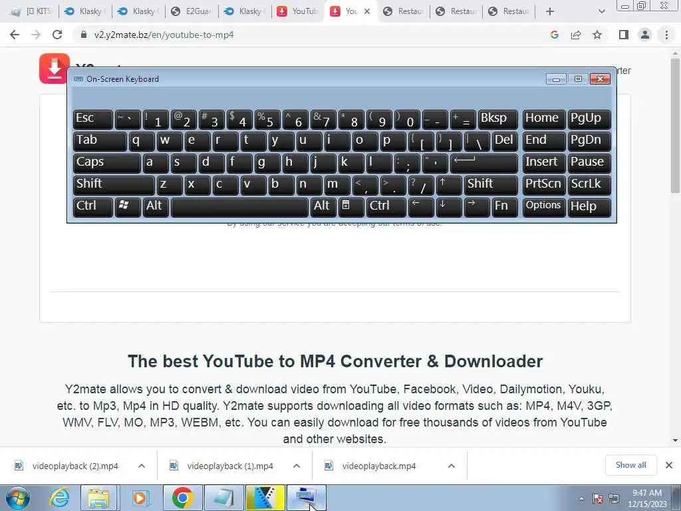Click the Bksp key
The height and width of the screenshot is (511, 681).
(x=497, y=119)
